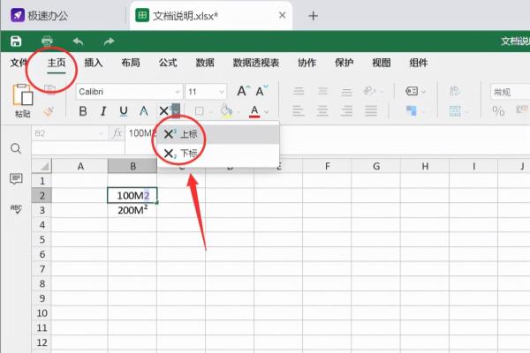Redo the last action

coord(109,41)
